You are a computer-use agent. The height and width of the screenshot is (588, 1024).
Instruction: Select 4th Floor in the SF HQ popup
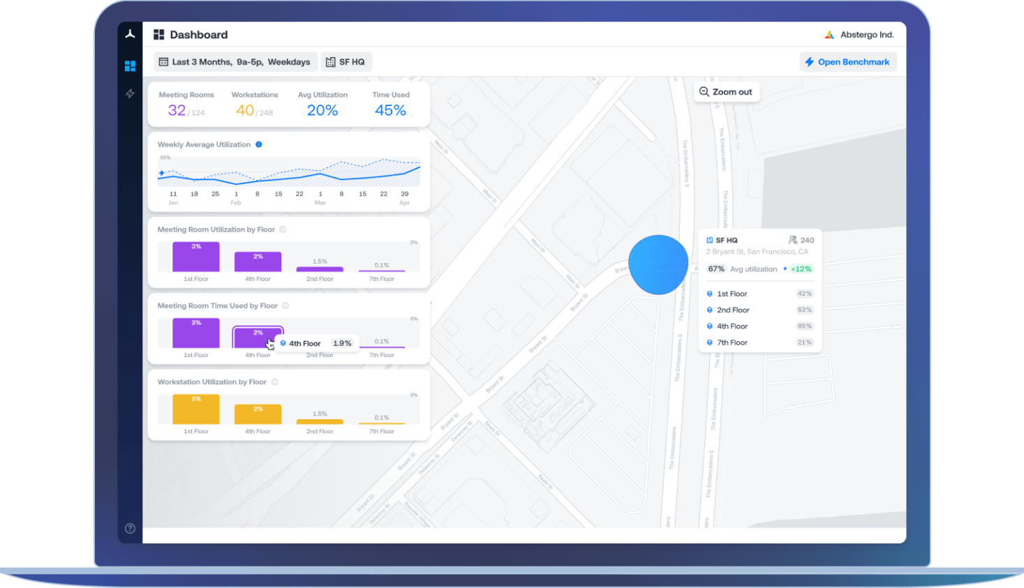pyautogui.click(x=732, y=326)
